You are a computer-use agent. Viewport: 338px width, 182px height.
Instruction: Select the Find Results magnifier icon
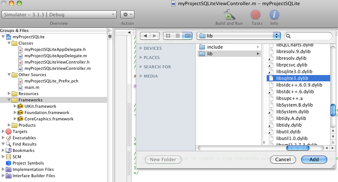(x=9, y=144)
